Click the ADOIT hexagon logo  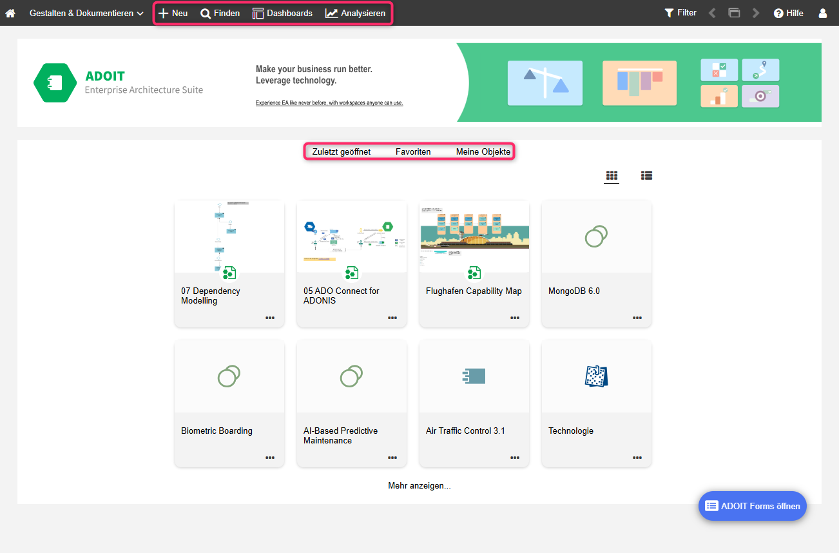coord(55,82)
